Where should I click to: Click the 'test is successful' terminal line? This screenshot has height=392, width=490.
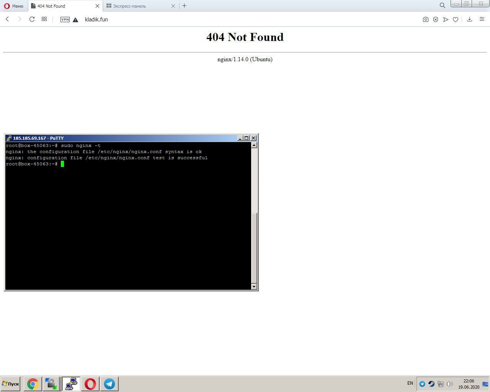pyautogui.click(x=107, y=158)
